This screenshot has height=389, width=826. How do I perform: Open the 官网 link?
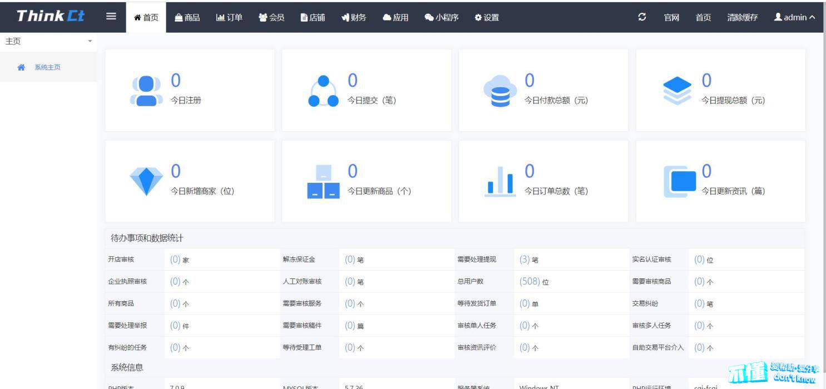pos(671,17)
